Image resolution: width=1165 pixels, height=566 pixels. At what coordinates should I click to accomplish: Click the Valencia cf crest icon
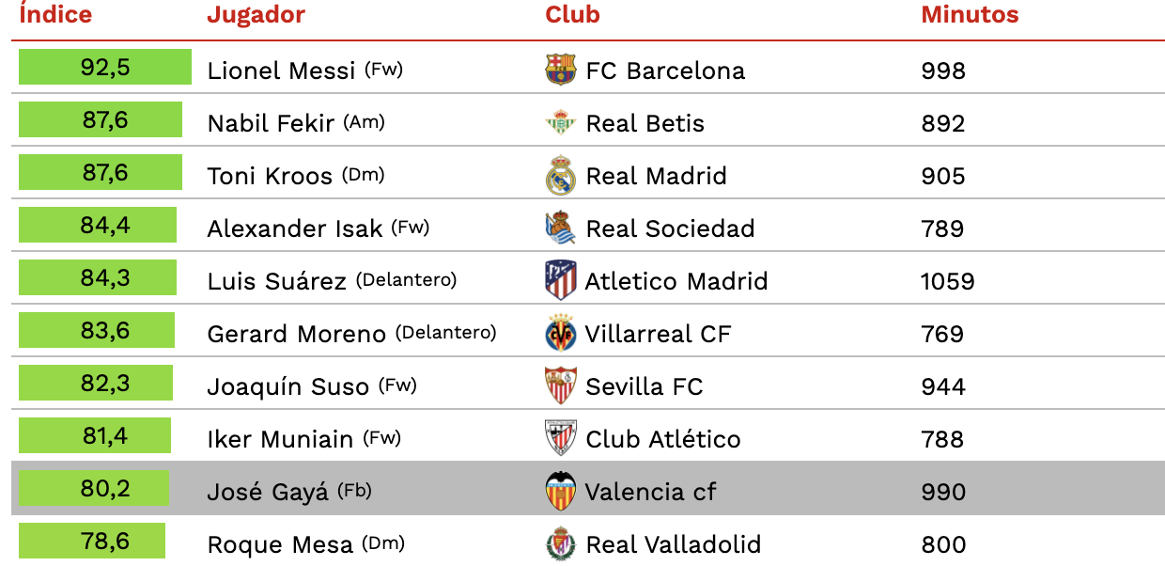click(560, 491)
